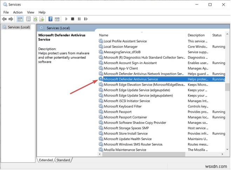Click 'Core Windo...' description cell
This screenshot has height=170, width=231.
coord(197,47)
